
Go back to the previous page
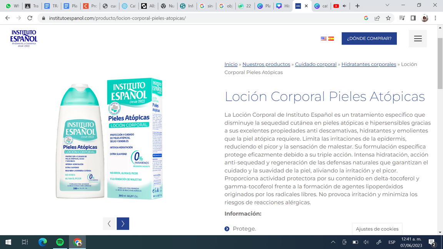pyautogui.click(x=8, y=18)
